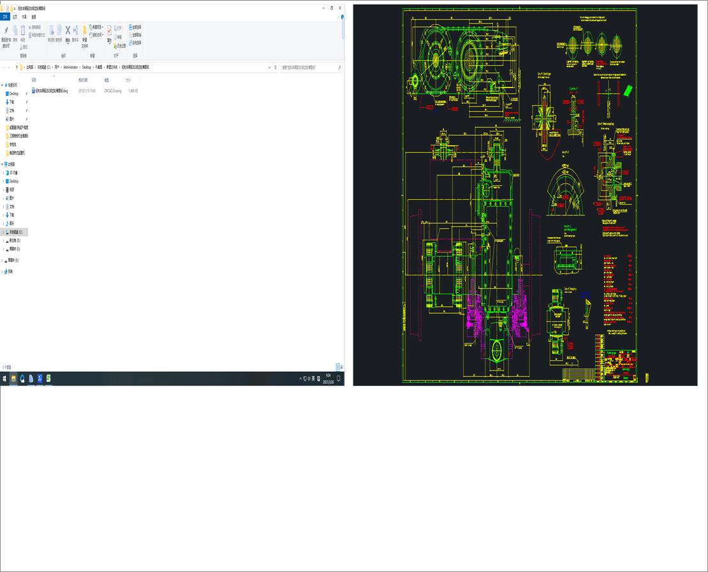Click the Cut scissors item in the clipboard group
Viewport: 708px width, 572px height.
[24, 47]
